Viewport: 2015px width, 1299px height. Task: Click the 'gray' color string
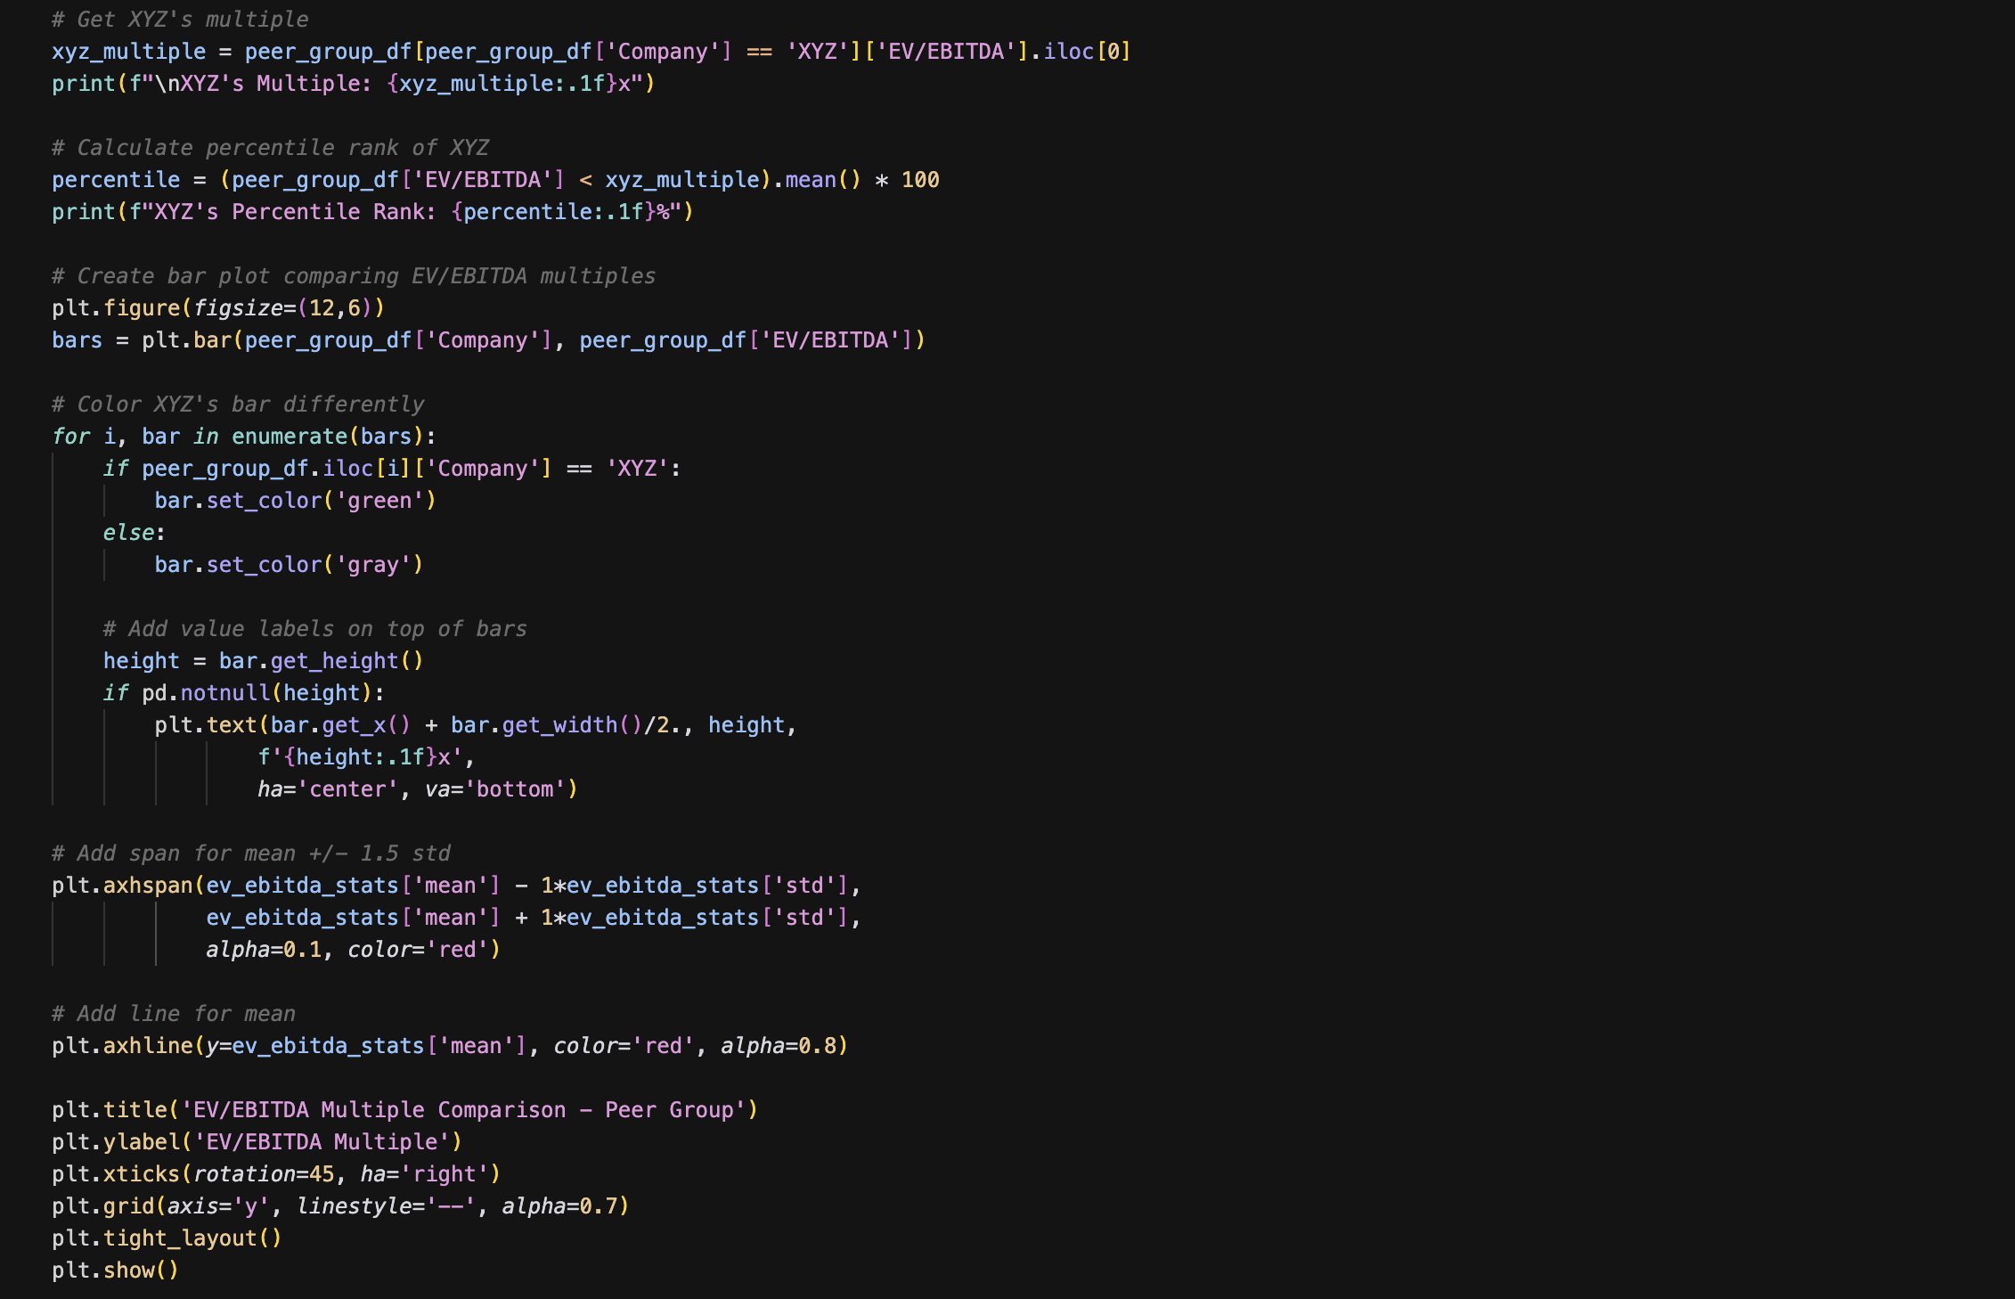point(373,565)
